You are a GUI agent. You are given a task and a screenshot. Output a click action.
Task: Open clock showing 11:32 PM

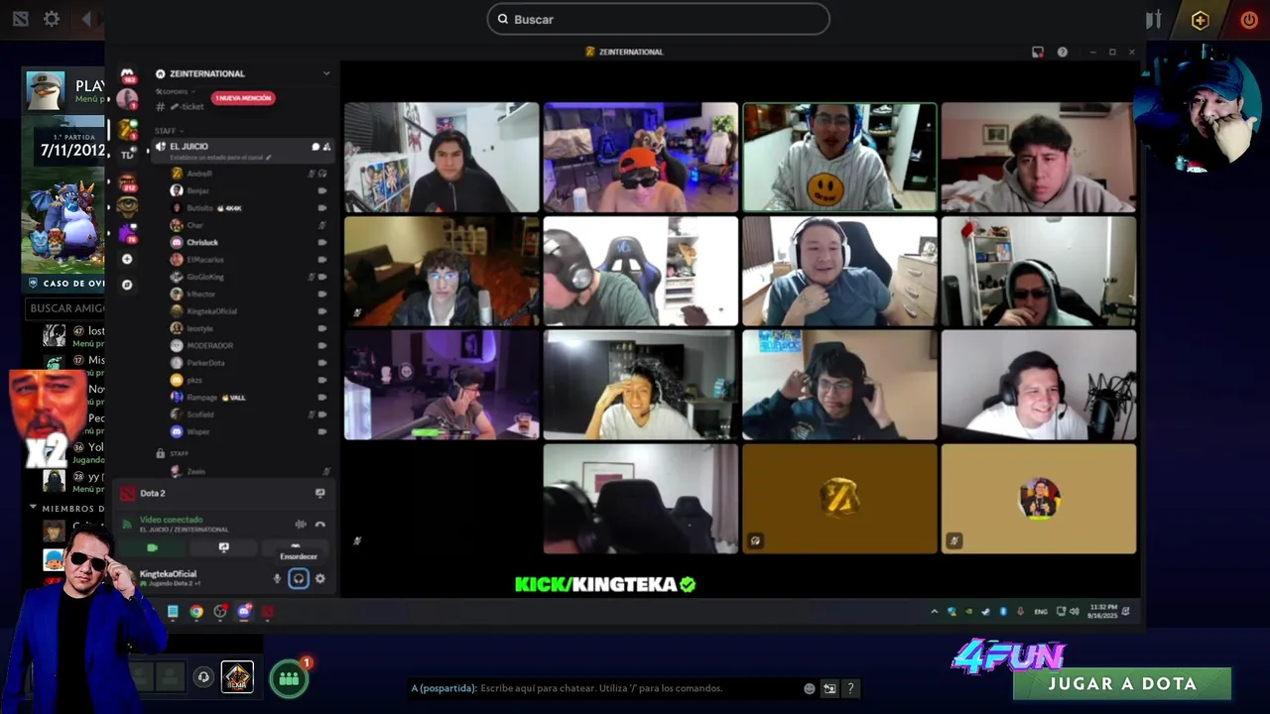point(1103,612)
